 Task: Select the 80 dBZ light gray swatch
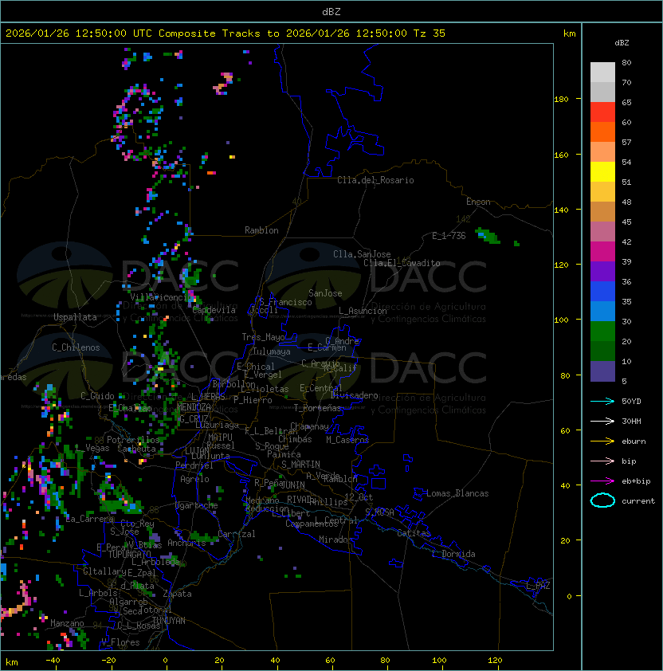pos(602,72)
